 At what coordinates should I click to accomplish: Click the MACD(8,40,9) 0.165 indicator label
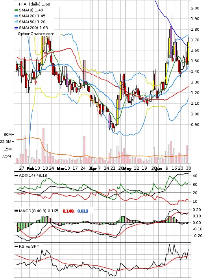point(39,211)
